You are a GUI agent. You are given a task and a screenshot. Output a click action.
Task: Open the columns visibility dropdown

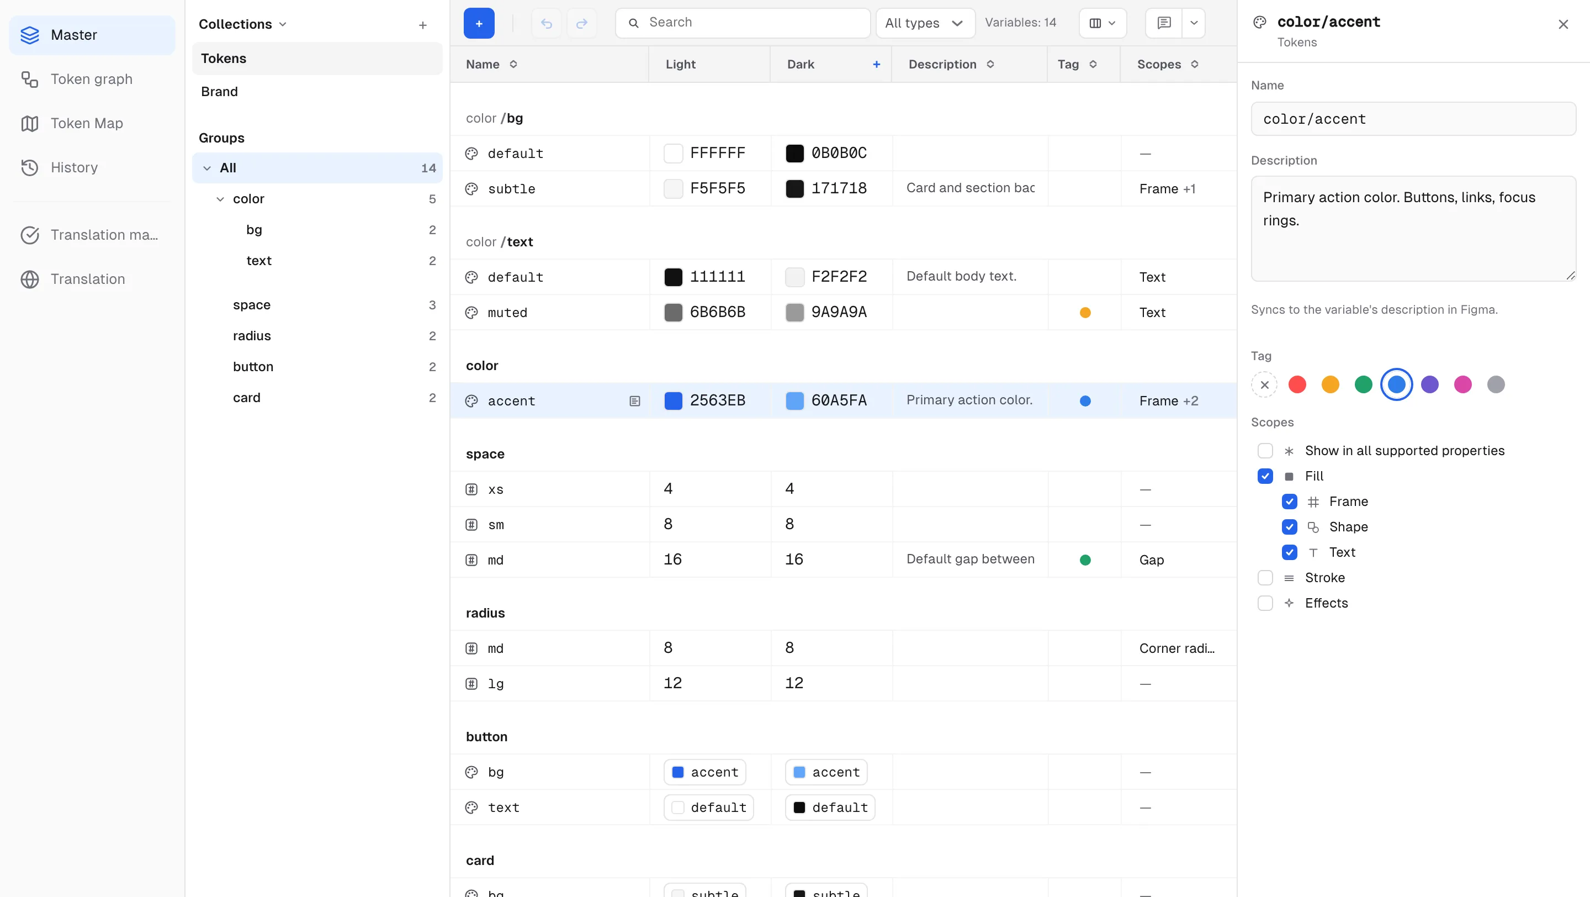[x=1103, y=23]
